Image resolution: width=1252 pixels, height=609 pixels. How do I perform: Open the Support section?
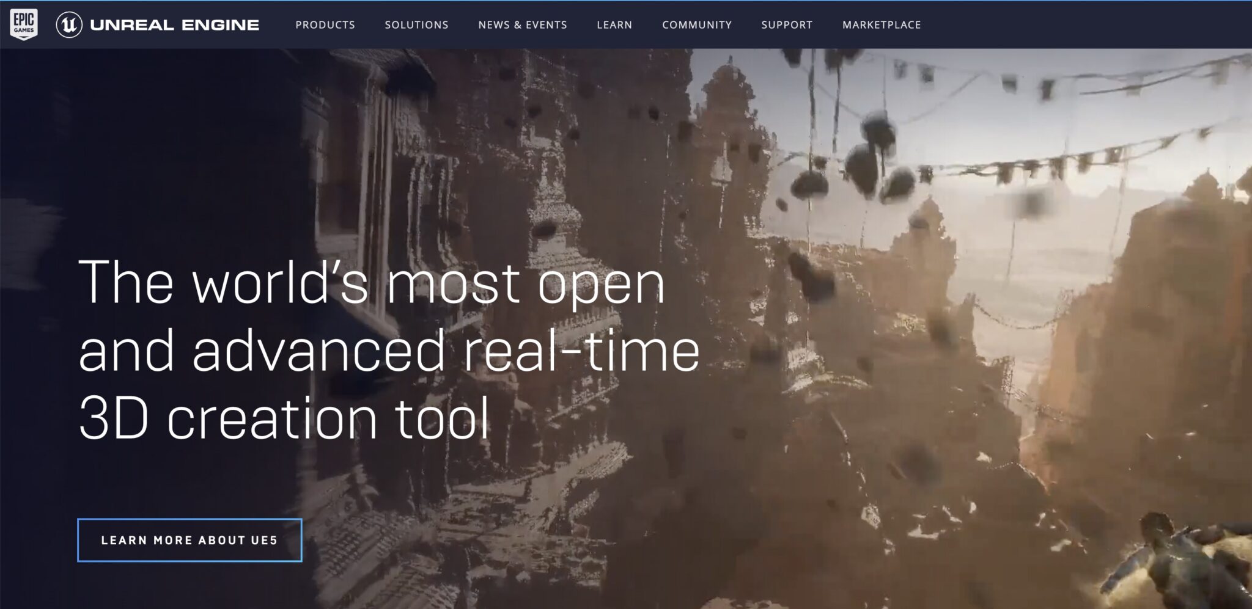point(786,25)
